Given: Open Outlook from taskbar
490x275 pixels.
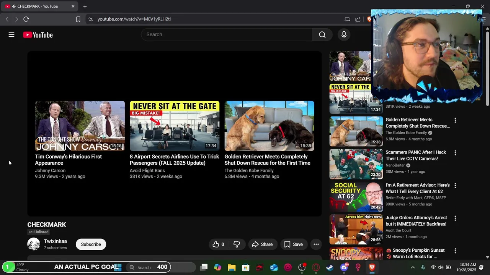Looking at the screenshot, I should [274, 267].
